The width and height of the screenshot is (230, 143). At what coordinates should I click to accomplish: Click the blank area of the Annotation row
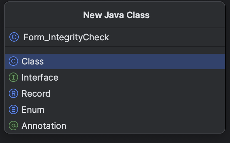[x=151, y=126]
